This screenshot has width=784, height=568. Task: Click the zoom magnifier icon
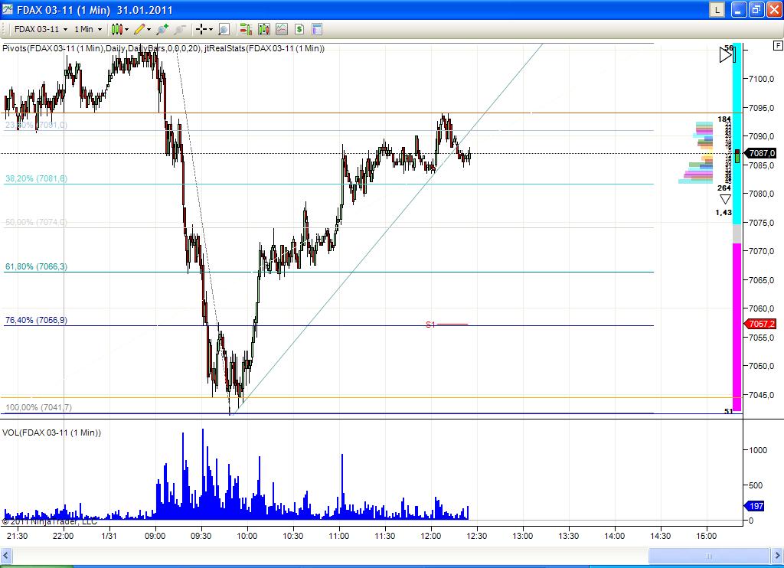pyautogui.click(x=222, y=29)
